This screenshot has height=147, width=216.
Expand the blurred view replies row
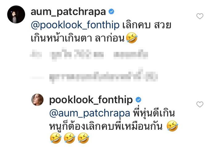[x=94, y=77]
